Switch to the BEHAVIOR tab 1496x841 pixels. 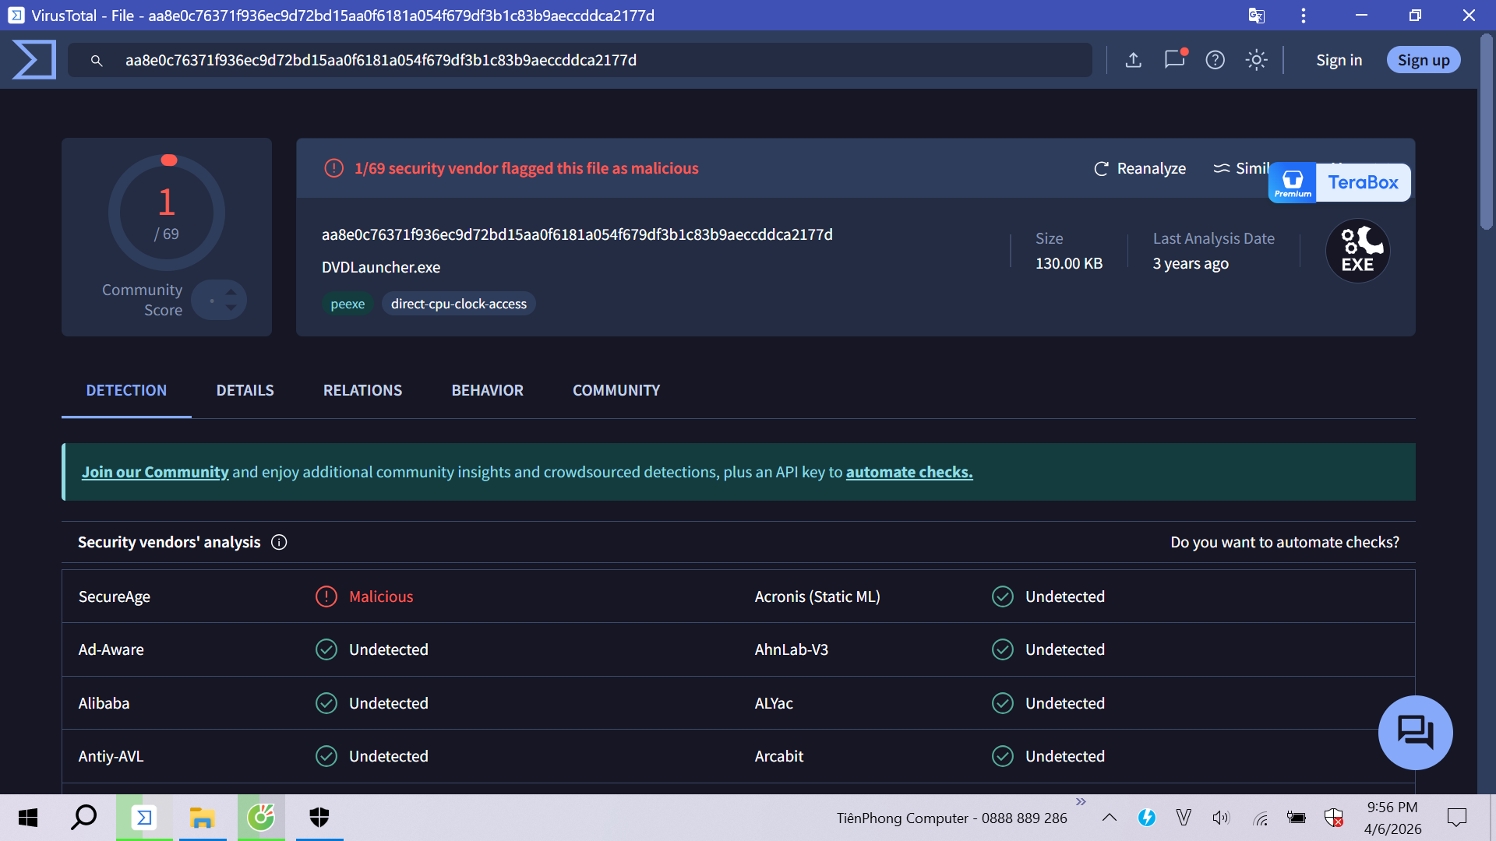[x=488, y=391]
